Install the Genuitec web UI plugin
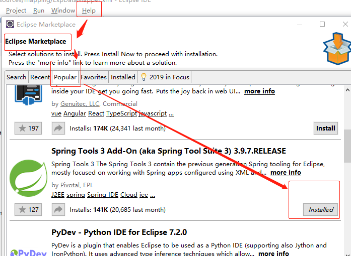The image size is (351, 256). click(x=326, y=128)
